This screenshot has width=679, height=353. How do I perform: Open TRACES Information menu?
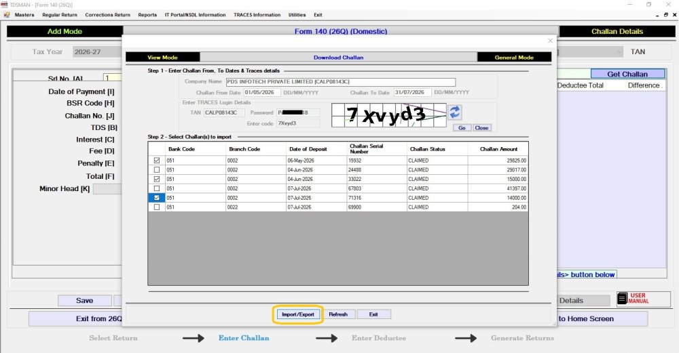[257, 15]
